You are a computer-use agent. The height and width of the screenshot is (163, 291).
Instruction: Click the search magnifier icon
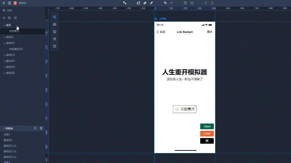click(x=4, y=10)
